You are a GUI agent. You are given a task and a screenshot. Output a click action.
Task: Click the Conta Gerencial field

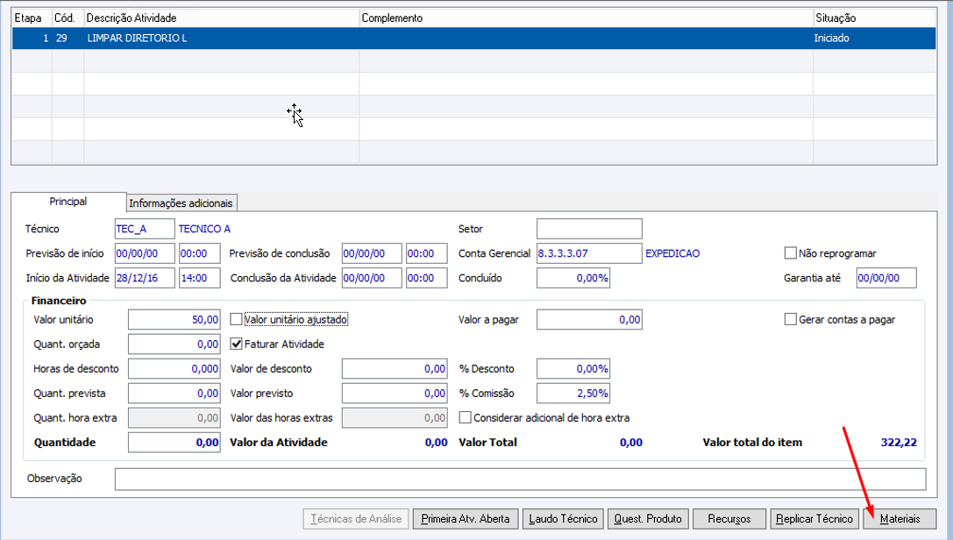tap(588, 253)
